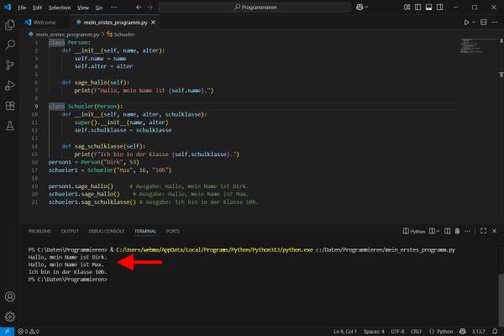Kill terminal with trash icon
Viewport: 504px width, 336px height.
(x=457, y=231)
